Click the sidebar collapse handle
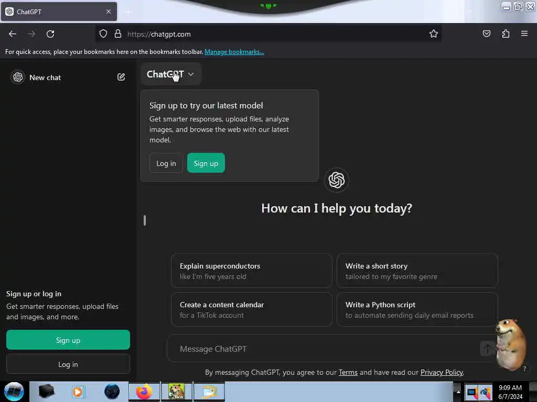This screenshot has height=402, width=537. pos(145,220)
